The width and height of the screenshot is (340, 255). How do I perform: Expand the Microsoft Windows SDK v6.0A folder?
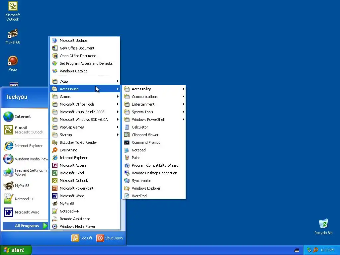click(85, 120)
